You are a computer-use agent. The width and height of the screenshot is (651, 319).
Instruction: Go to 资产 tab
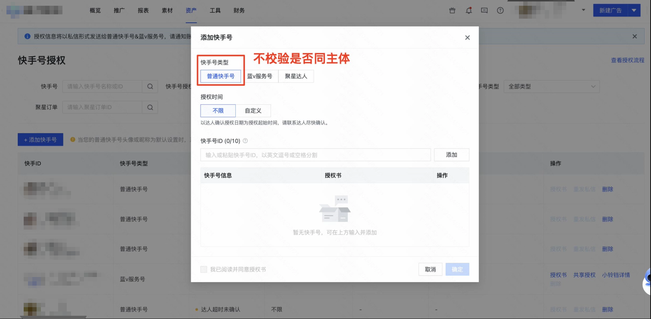point(191,10)
